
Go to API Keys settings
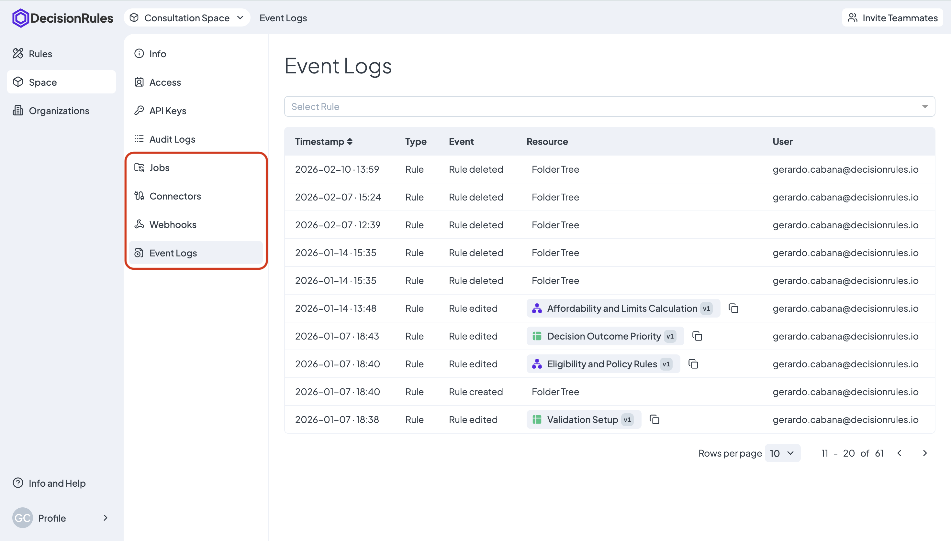click(167, 111)
